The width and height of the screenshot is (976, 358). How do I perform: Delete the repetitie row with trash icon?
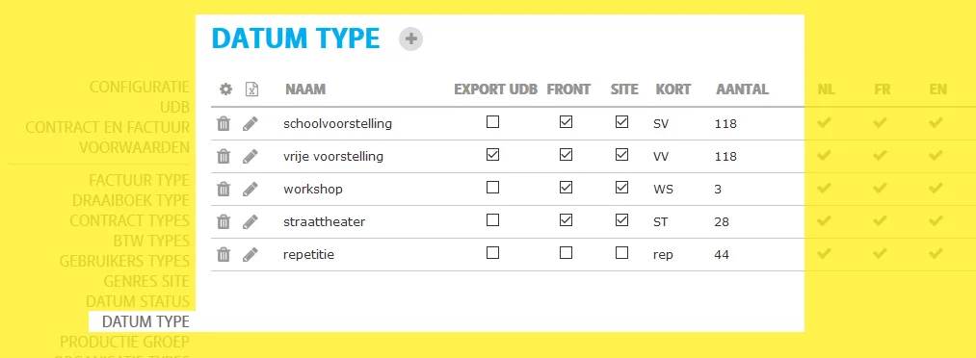click(224, 254)
